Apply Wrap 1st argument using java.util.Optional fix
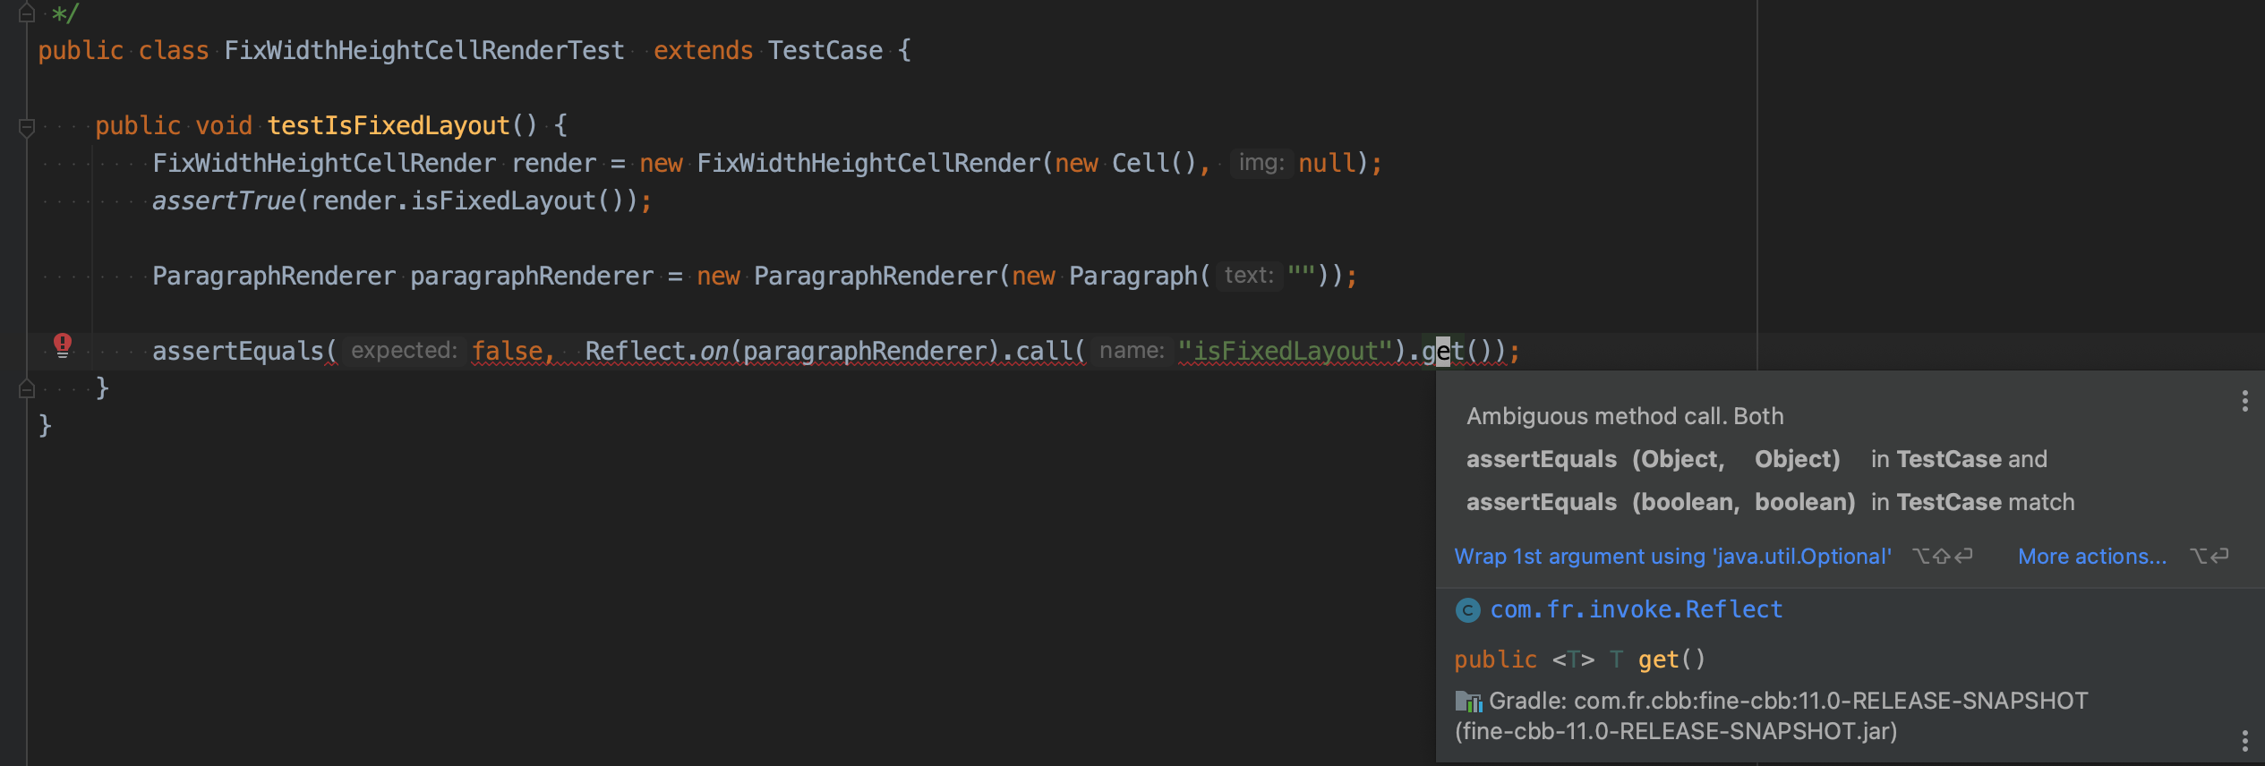 click(1672, 557)
